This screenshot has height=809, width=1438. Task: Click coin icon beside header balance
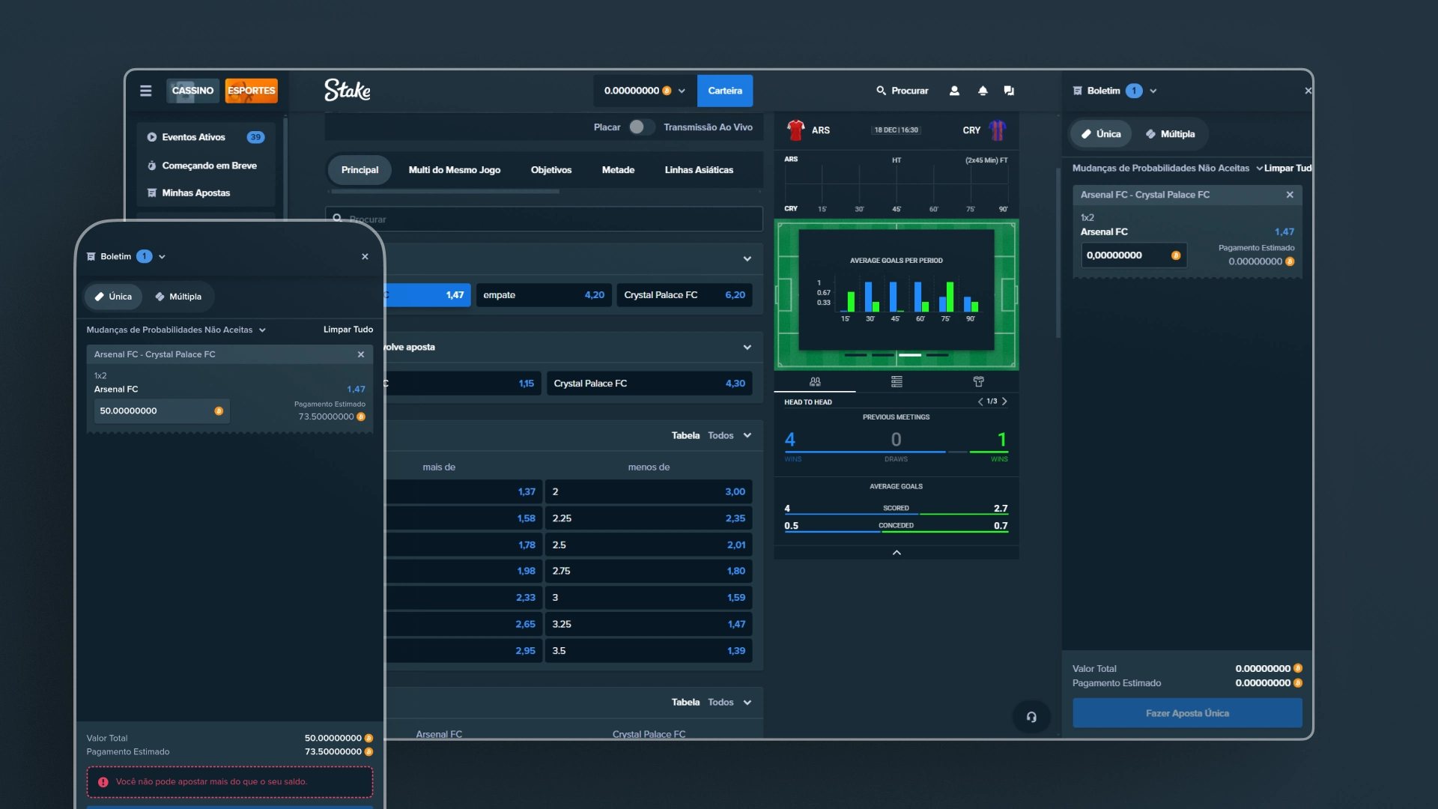[667, 91]
